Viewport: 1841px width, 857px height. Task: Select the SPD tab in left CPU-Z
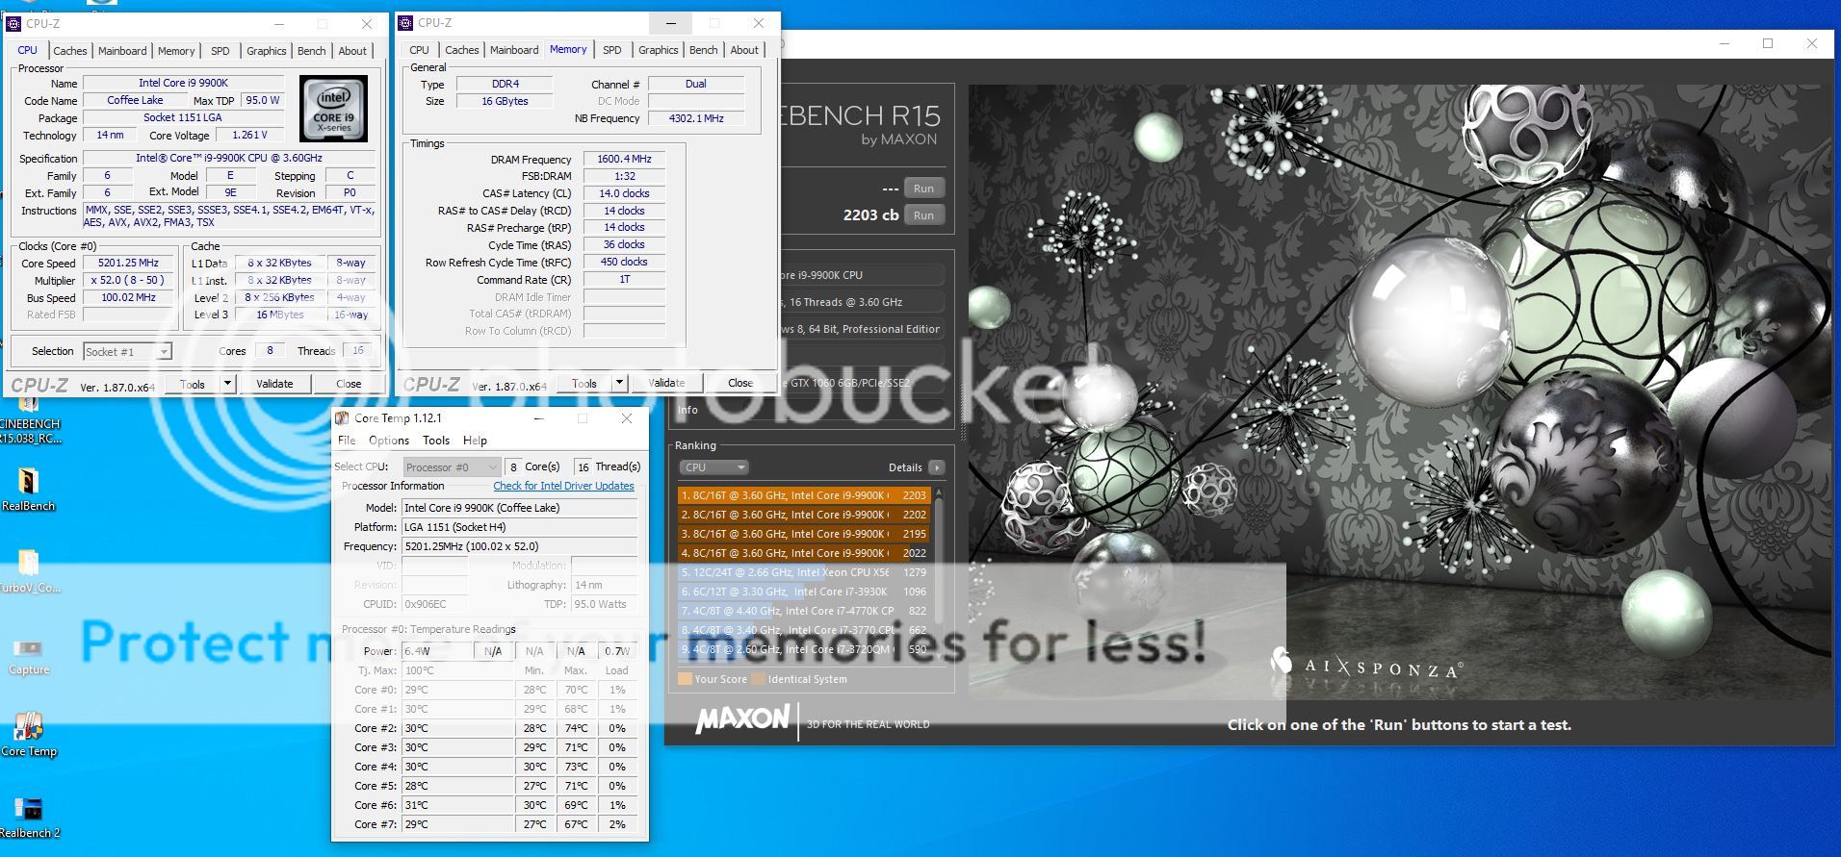click(x=220, y=51)
